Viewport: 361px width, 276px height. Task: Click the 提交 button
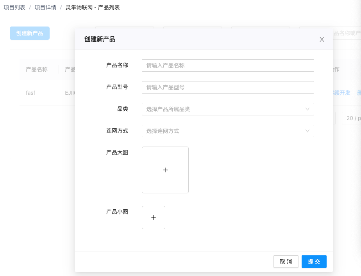pyautogui.click(x=314, y=262)
